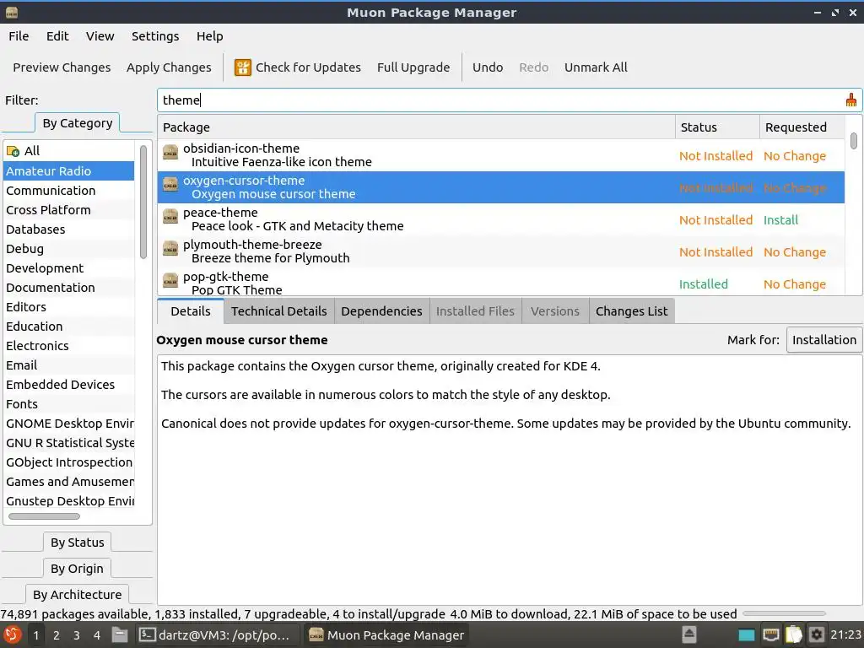
Task: Click Apply Changes in the toolbar
Action: [169, 67]
